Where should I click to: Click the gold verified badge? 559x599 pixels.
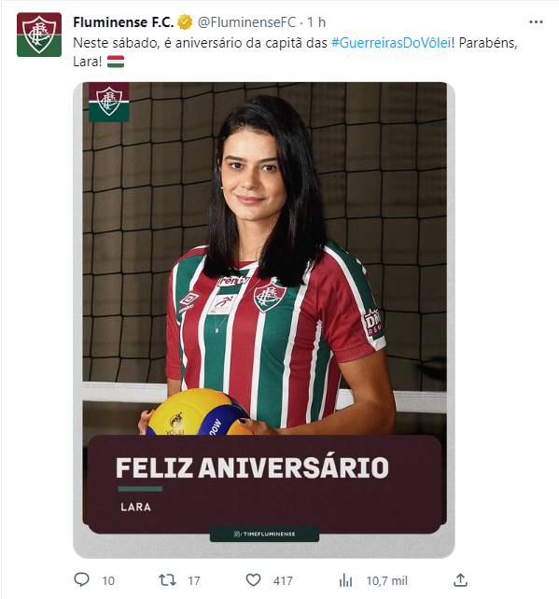coord(185,22)
